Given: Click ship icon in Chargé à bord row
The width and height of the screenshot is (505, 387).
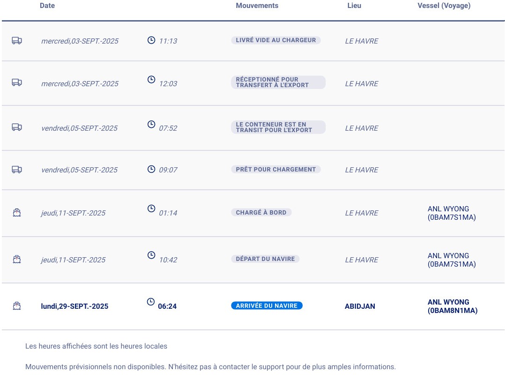Looking at the screenshot, I should tap(17, 213).
